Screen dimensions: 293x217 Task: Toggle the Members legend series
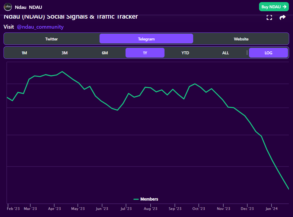[x=146, y=199]
